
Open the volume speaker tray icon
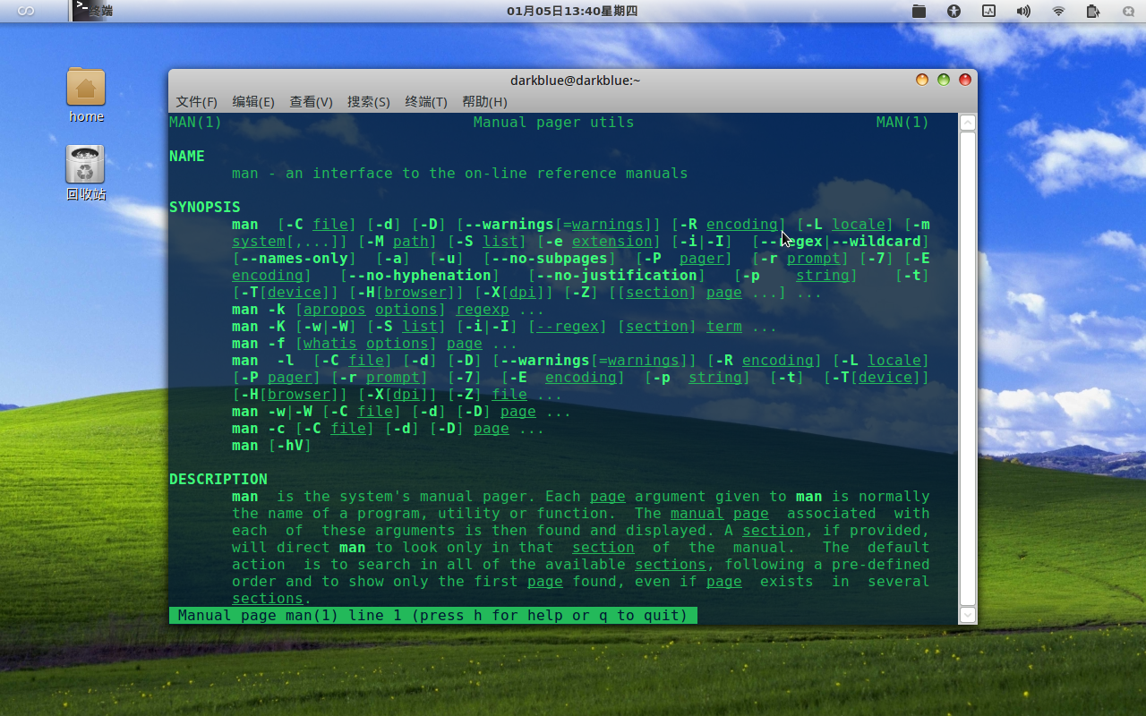point(1023,11)
